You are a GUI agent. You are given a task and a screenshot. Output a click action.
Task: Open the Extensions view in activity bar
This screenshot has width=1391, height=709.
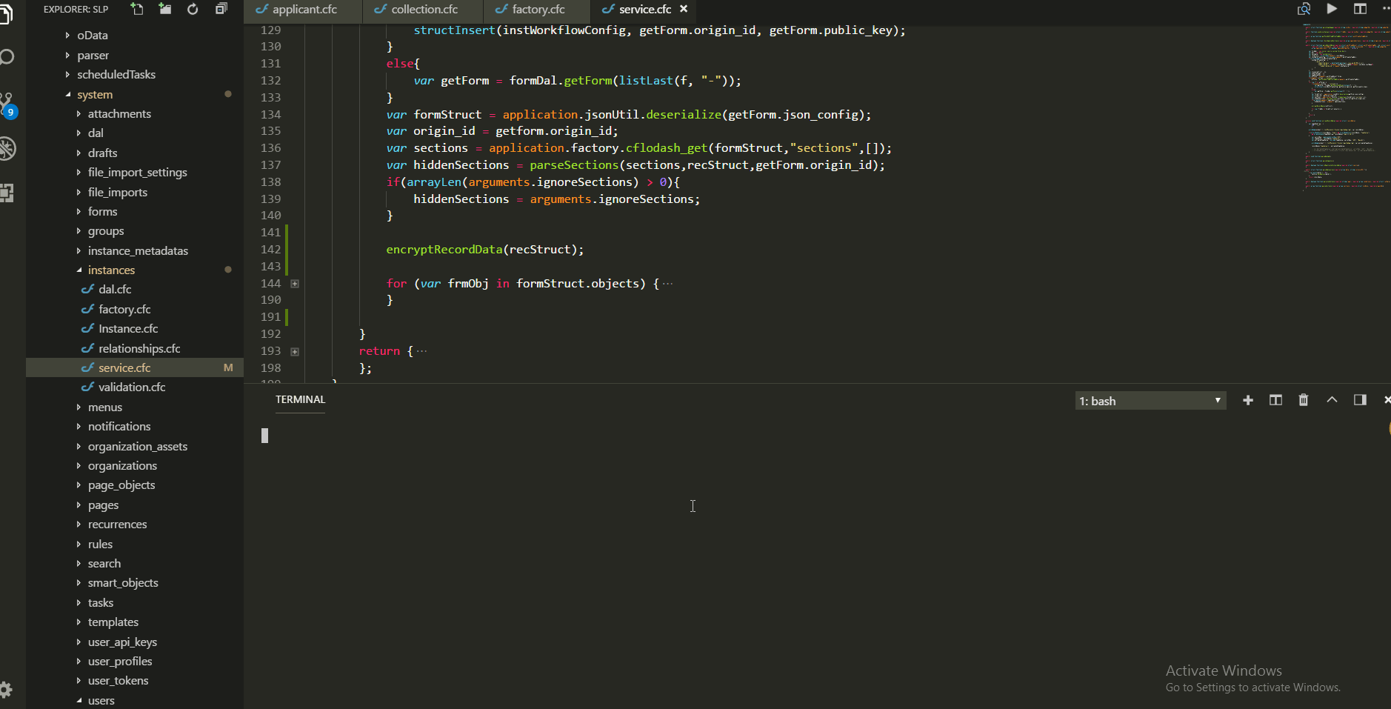pos(7,193)
